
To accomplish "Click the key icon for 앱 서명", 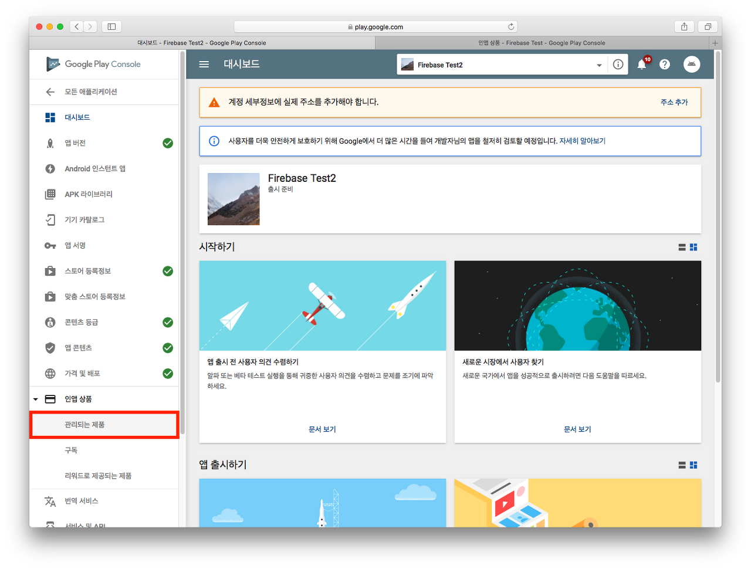I will pyautogui.click(x=50, y=246).
